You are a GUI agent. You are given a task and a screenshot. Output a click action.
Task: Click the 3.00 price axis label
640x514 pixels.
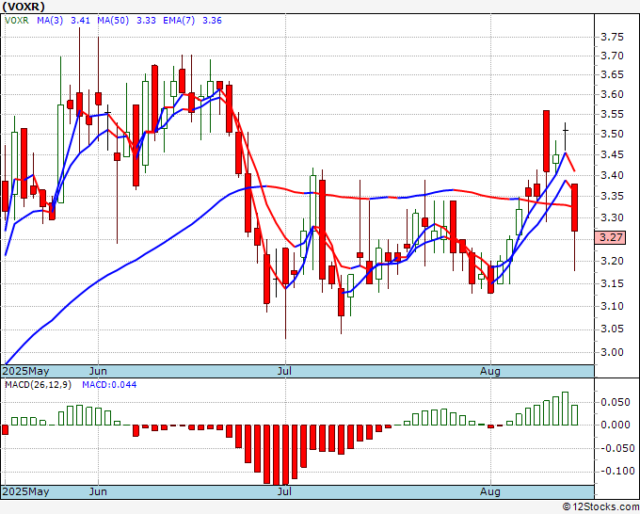(x=613, y=352)
